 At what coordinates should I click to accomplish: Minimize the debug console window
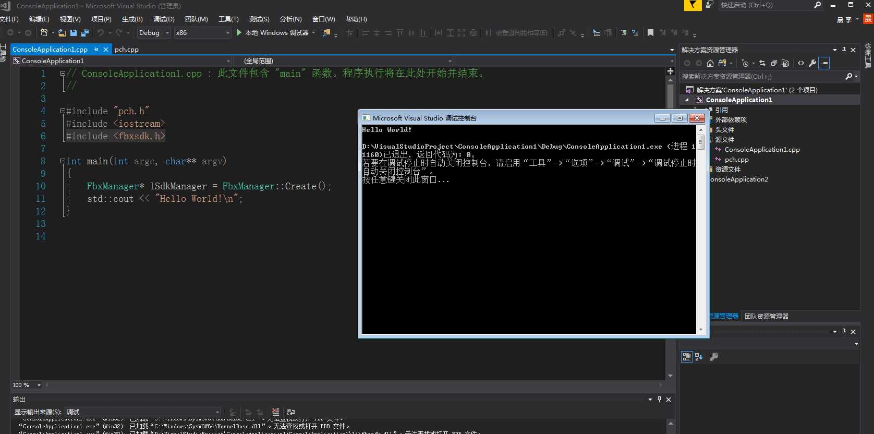pyautogui.click(x=663, y=118)
